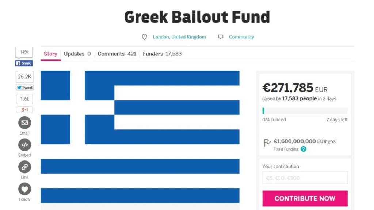Screen dimensions: 374x210
Task: Open the Community category link
Action: tap(241, 37)
